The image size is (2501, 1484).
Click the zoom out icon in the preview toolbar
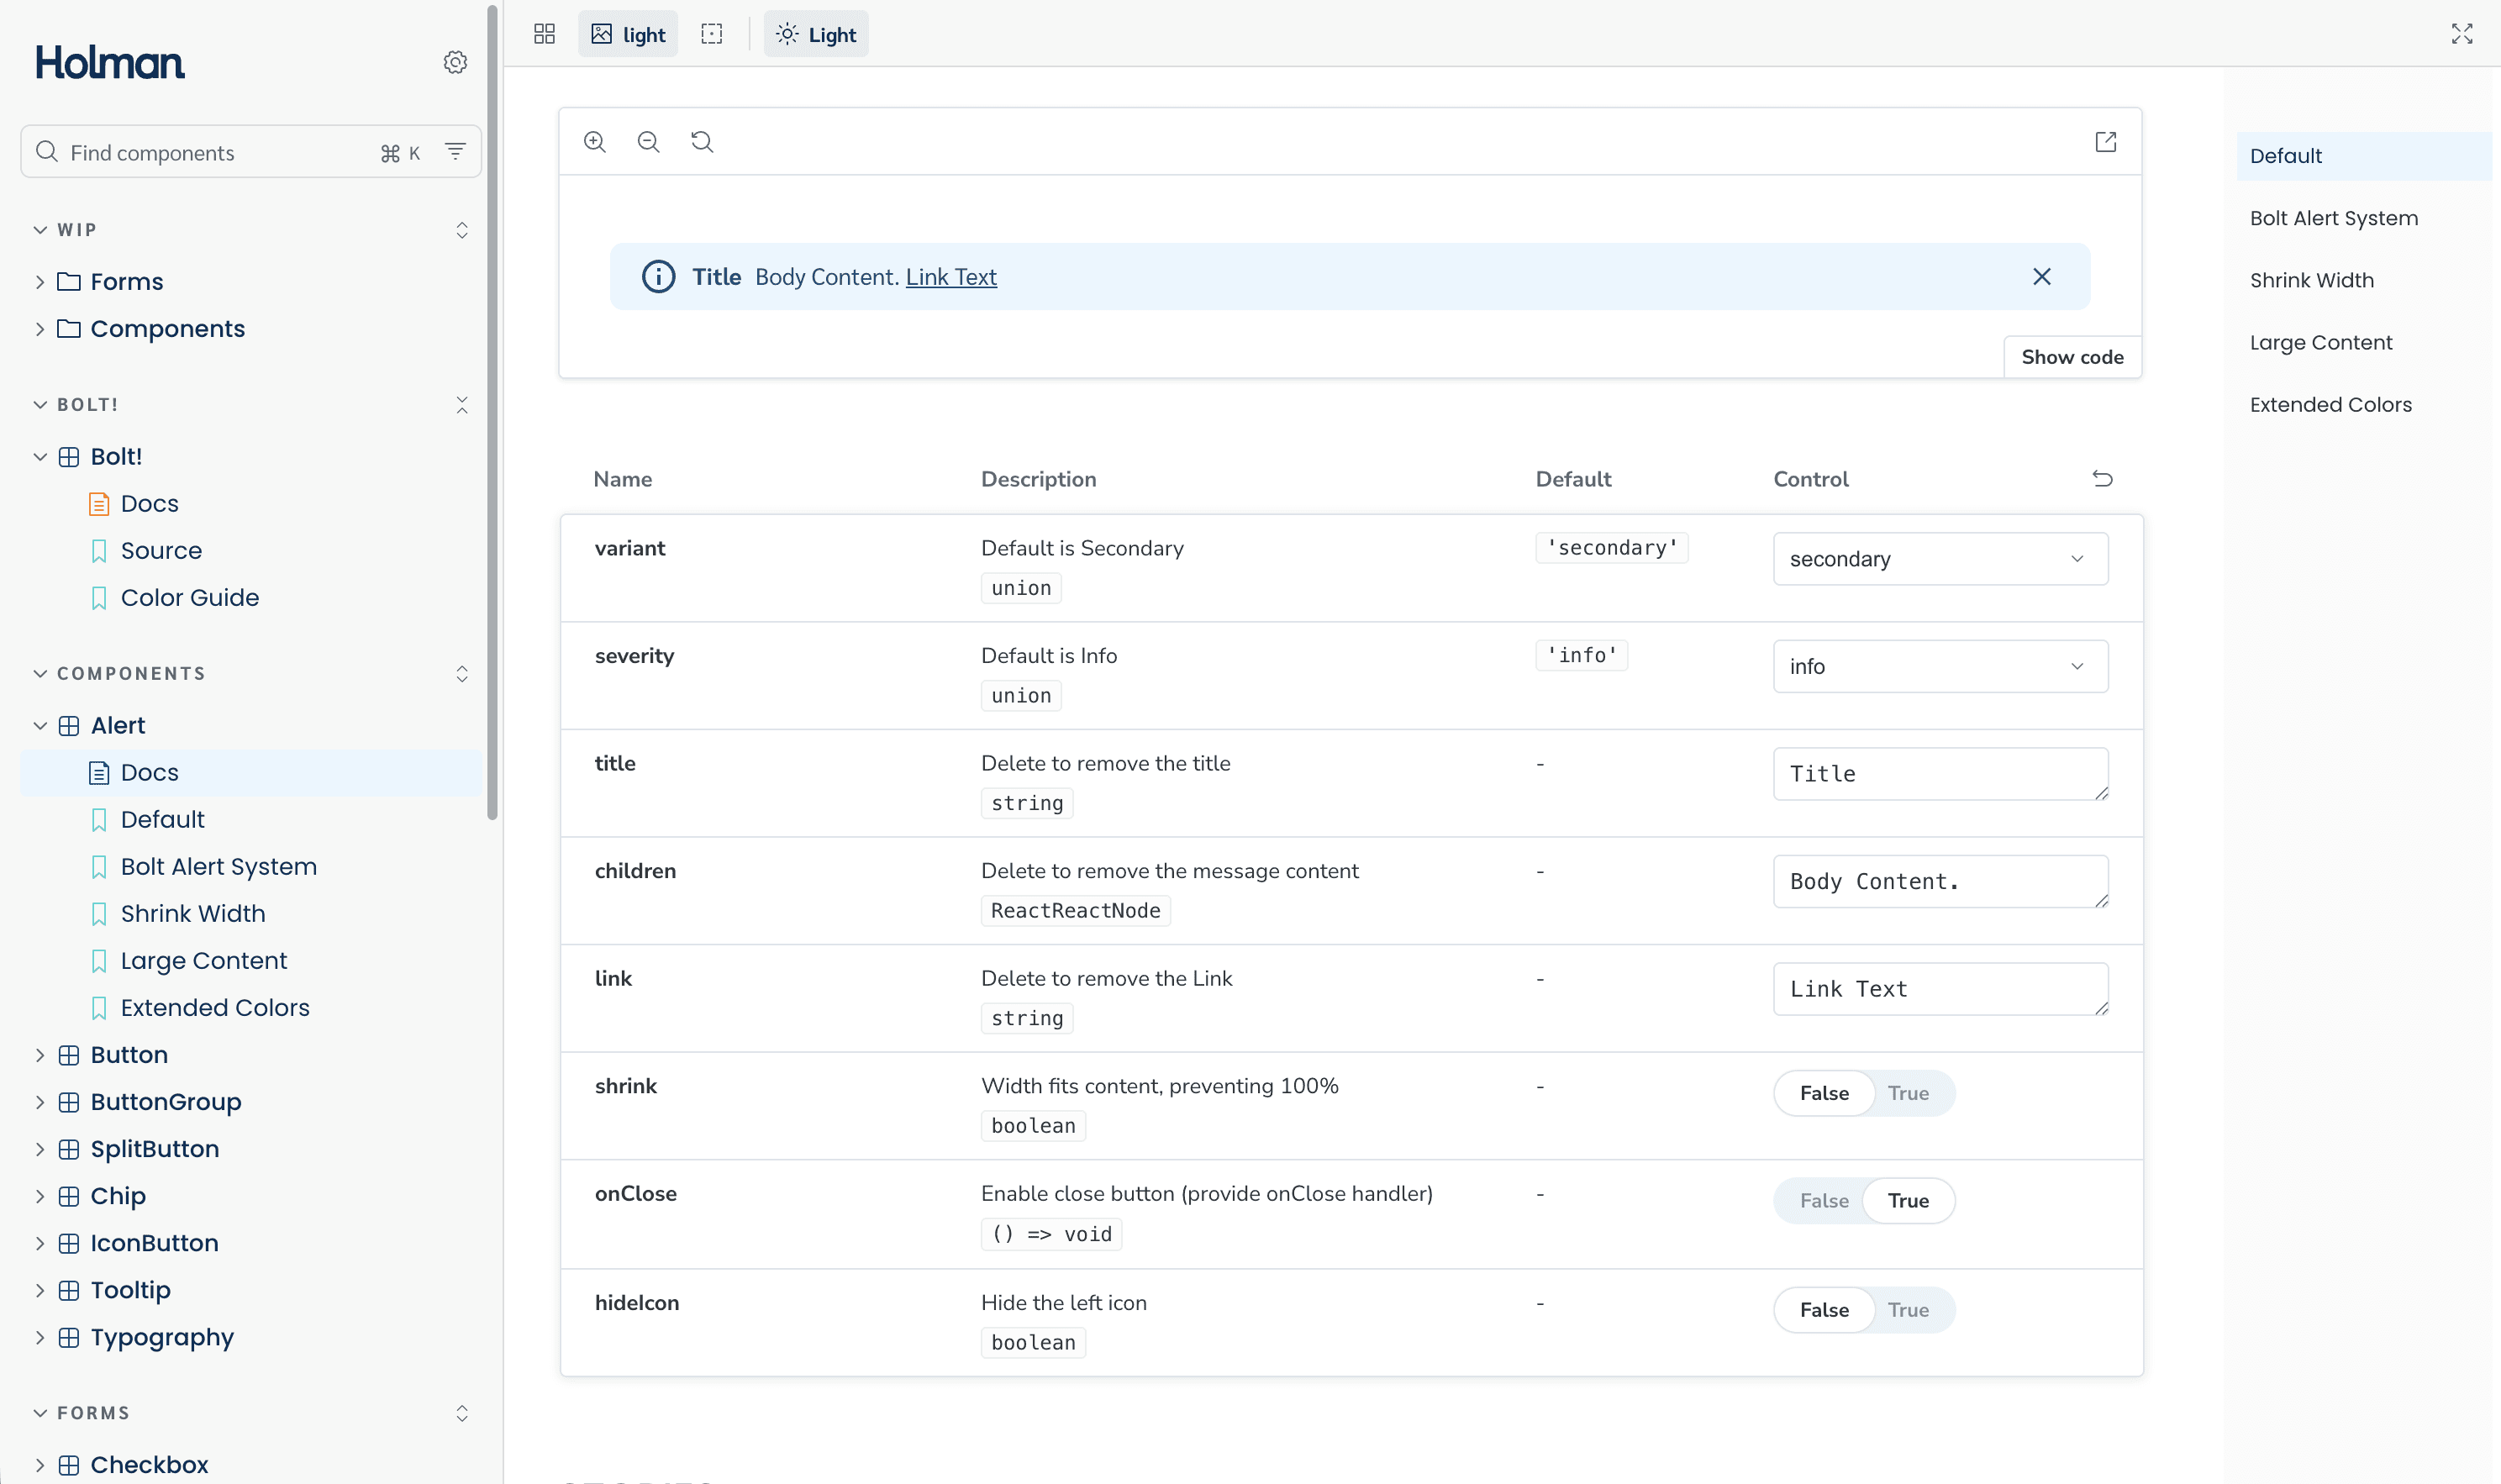[648, 142]
